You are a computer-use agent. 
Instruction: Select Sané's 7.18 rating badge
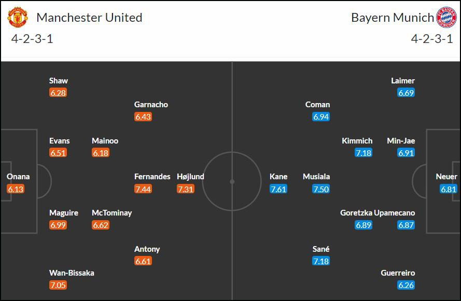321,261
